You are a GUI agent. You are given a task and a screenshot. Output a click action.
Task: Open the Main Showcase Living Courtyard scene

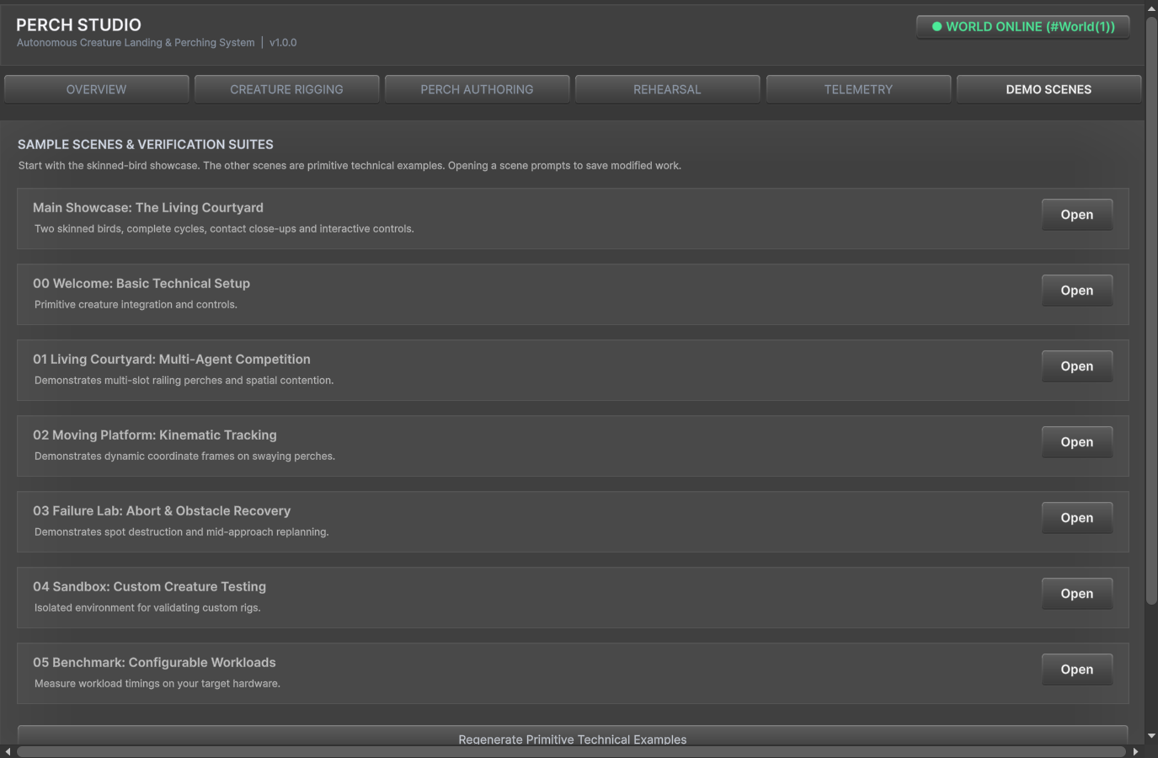pyautogui.click(x=1077, y=215)
